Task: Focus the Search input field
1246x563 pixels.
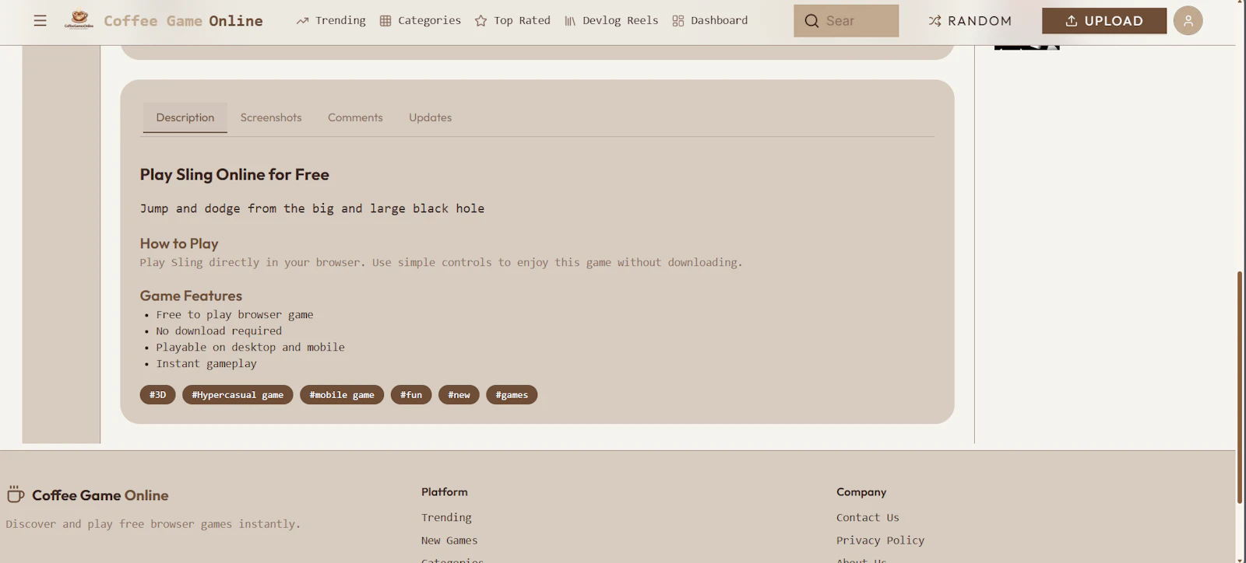Action: coord(847,21)
